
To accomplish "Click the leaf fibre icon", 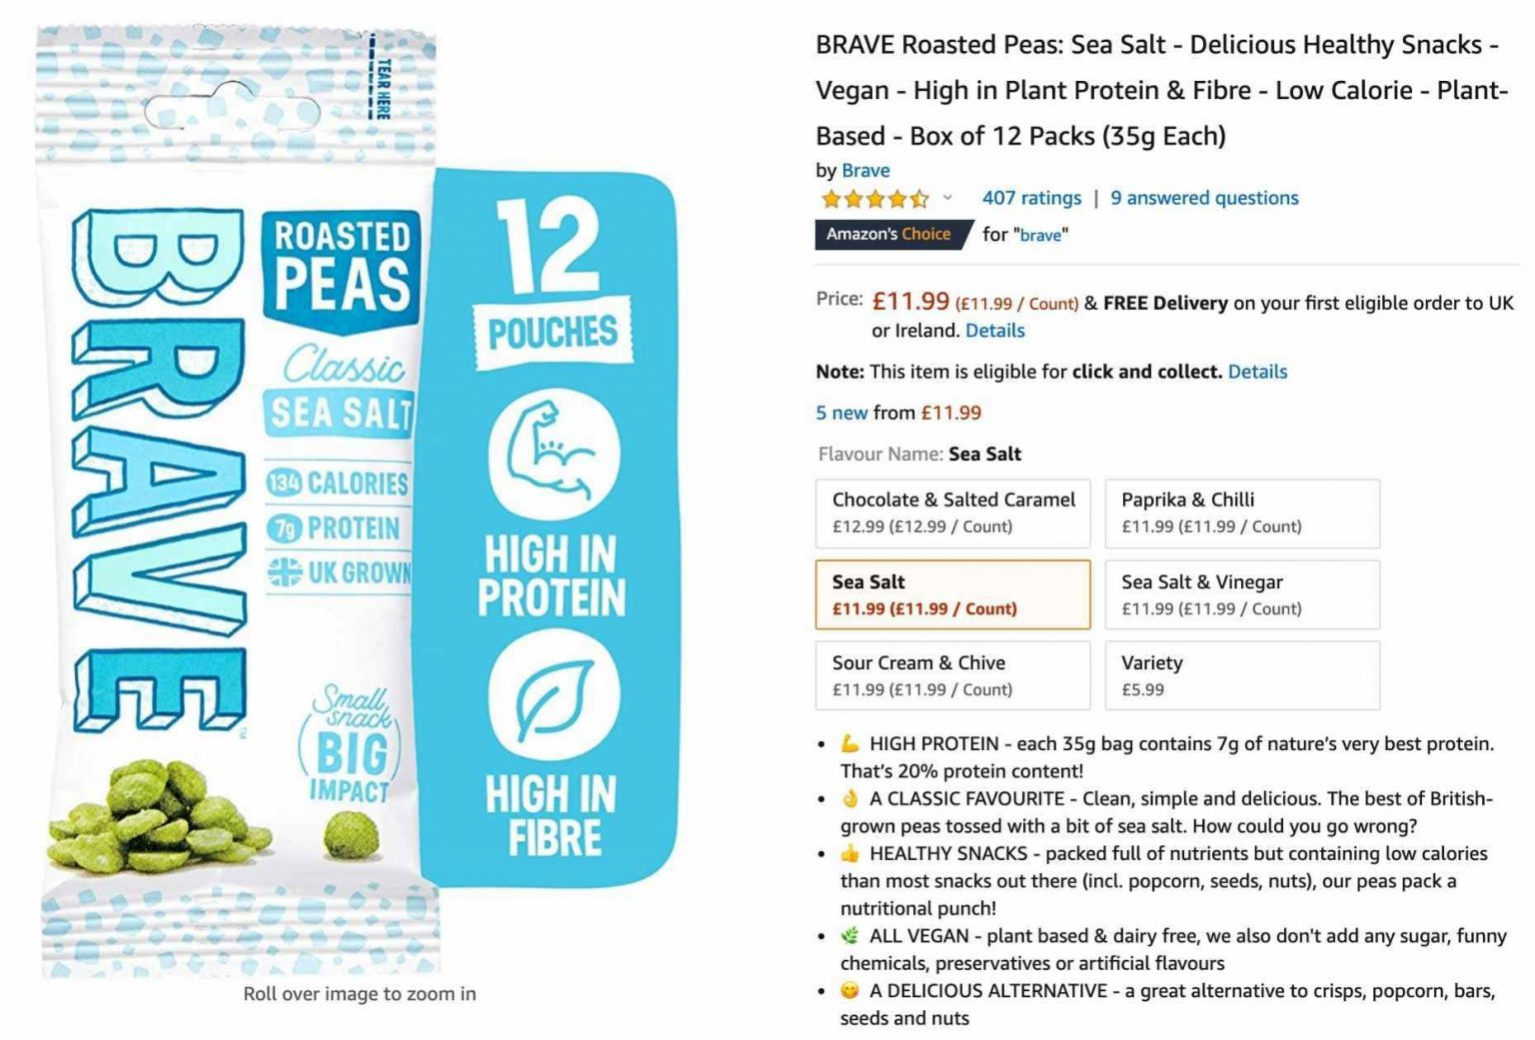I will (554, 695).
